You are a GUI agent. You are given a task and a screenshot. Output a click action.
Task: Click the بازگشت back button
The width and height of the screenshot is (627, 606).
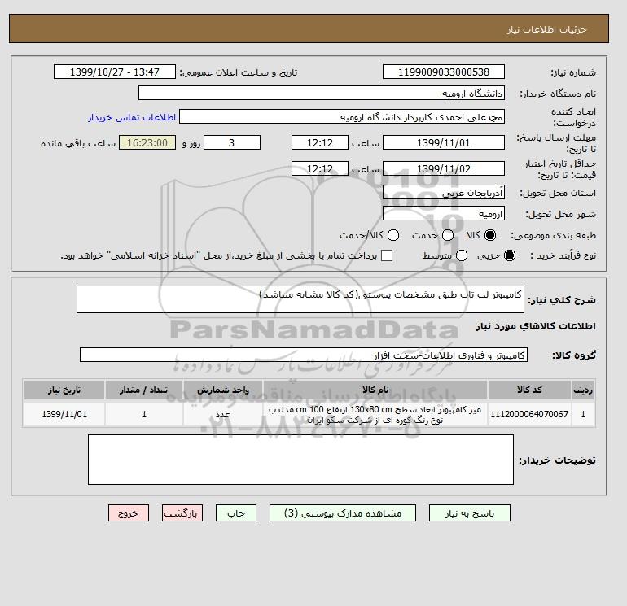(x=182, y=513)
